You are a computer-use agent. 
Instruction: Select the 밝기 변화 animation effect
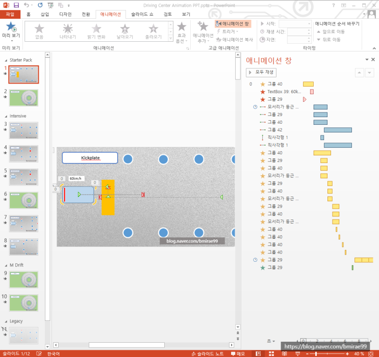click(x=96, y=32)
